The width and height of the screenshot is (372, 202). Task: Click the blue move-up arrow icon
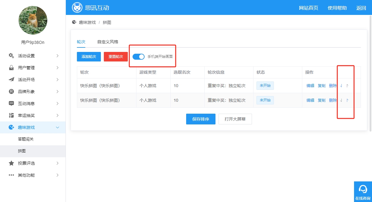pos(347,100)
